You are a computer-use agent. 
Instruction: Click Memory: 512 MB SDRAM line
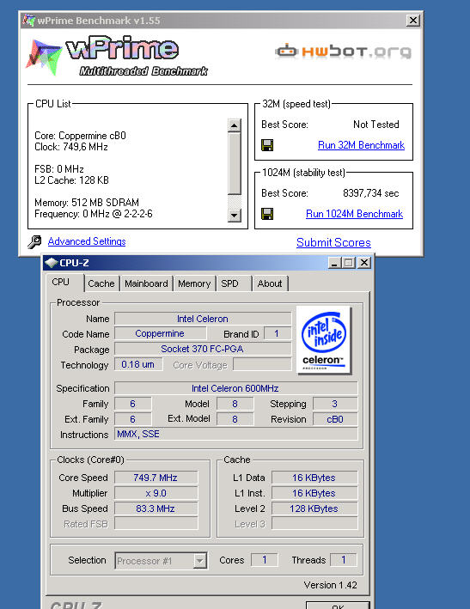click(87, 203)
